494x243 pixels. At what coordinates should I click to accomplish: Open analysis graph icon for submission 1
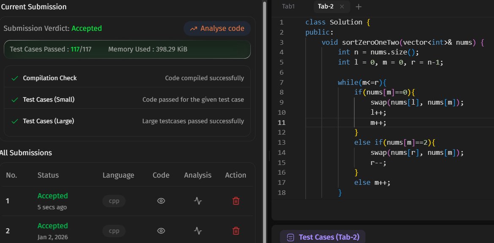pyautogui.click(x=198, y=201)
